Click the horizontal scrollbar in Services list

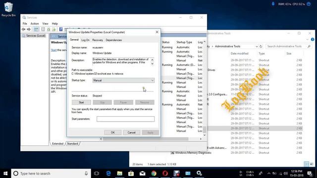coord(146,139)
